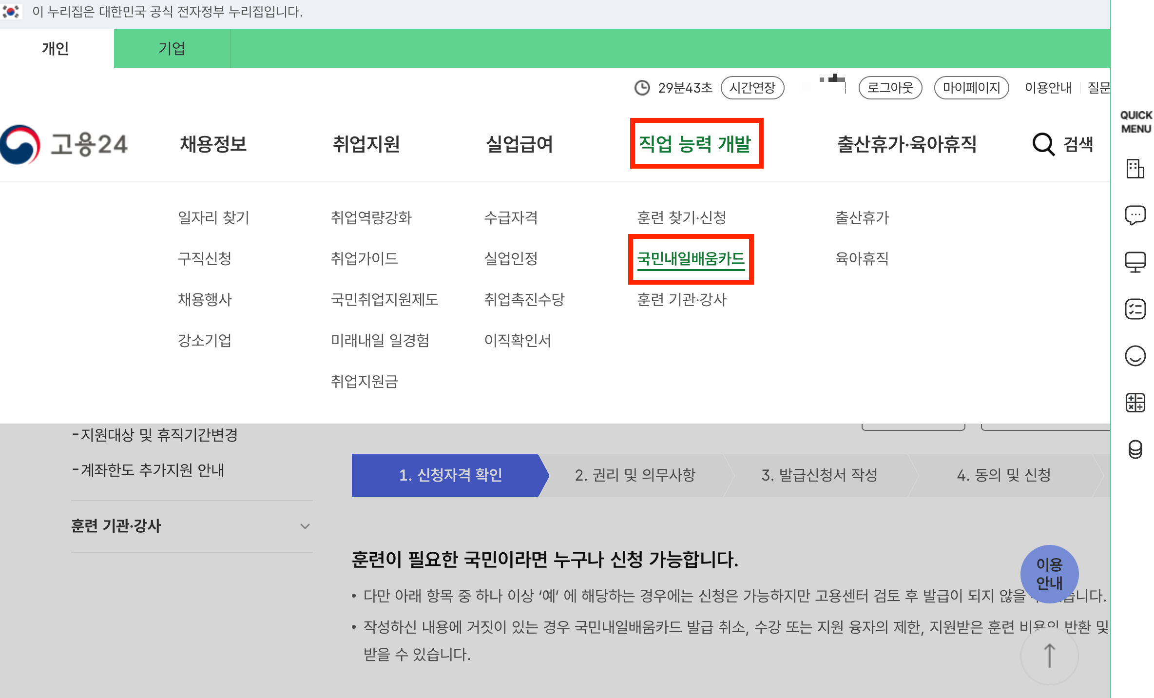The image size is (1154, 698).
Task: Select the 개인 tab
Action: 56,49
